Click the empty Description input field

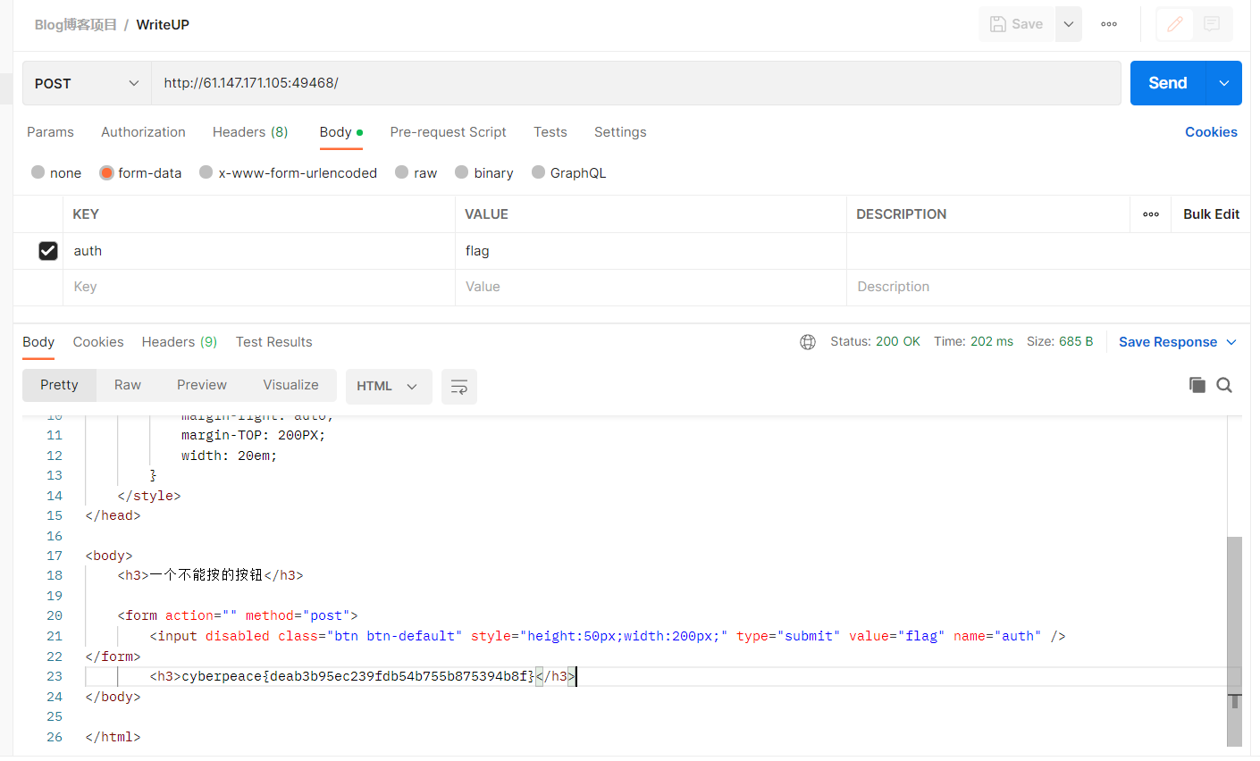point(1047,287)
